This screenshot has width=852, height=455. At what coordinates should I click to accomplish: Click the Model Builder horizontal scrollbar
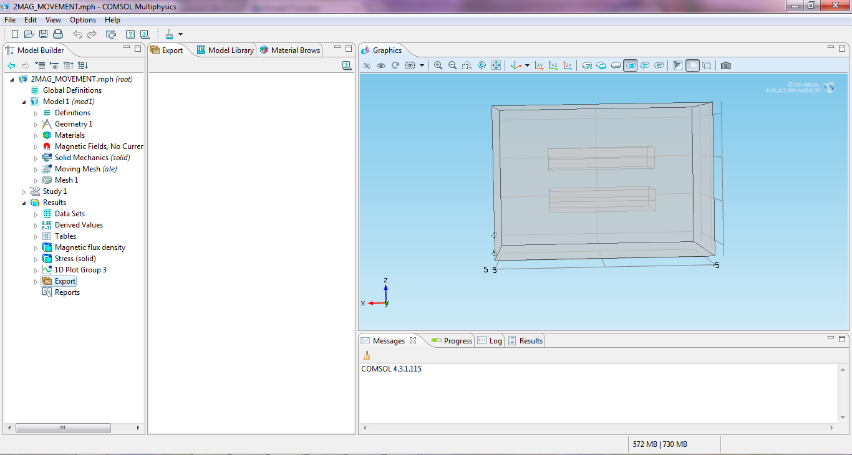63,428
